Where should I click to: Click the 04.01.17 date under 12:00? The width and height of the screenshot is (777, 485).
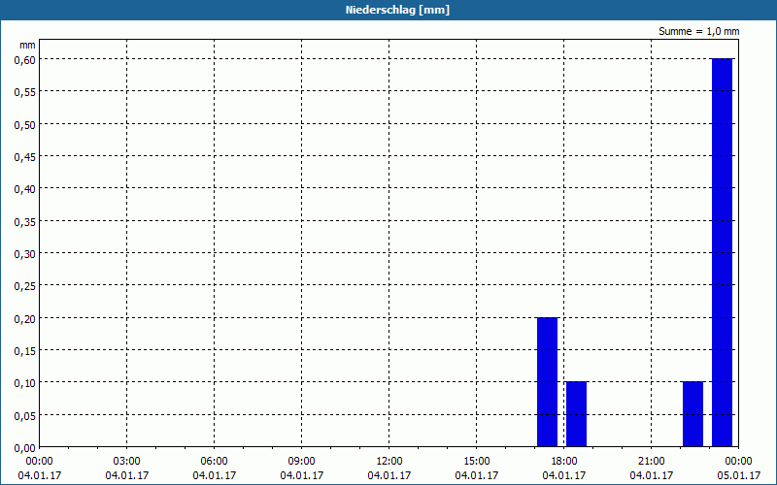tap(389, 475)
